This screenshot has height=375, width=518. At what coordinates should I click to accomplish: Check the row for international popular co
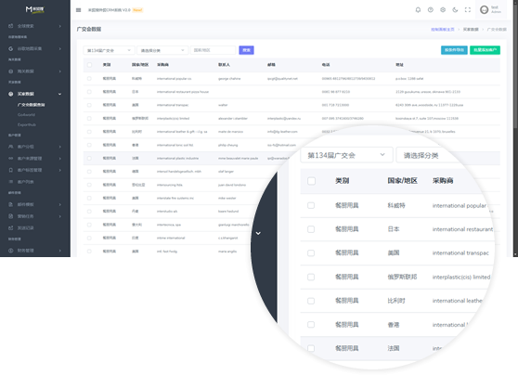coord(89,79)
